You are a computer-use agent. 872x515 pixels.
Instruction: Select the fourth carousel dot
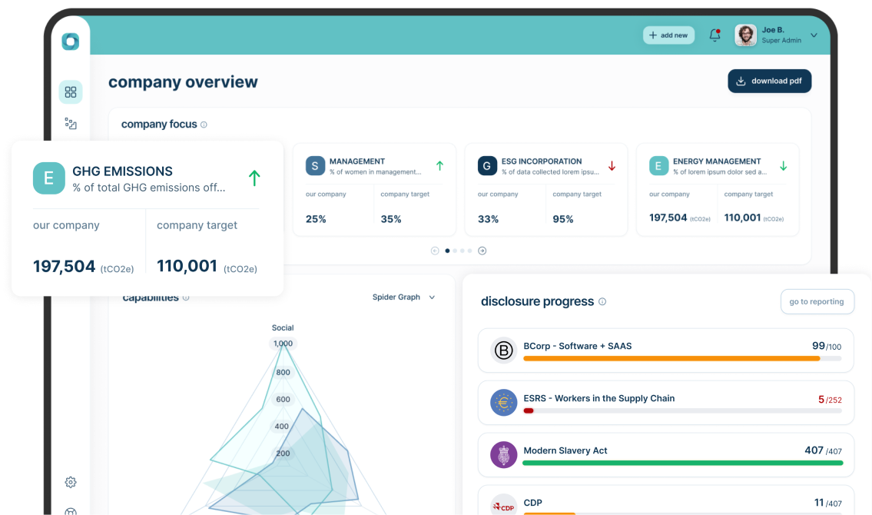(470, 251)
